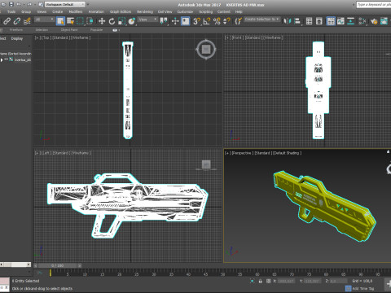Viewport: 391px width, 293px height.
Task: Open the Create menu
Action: click(57, 11)
